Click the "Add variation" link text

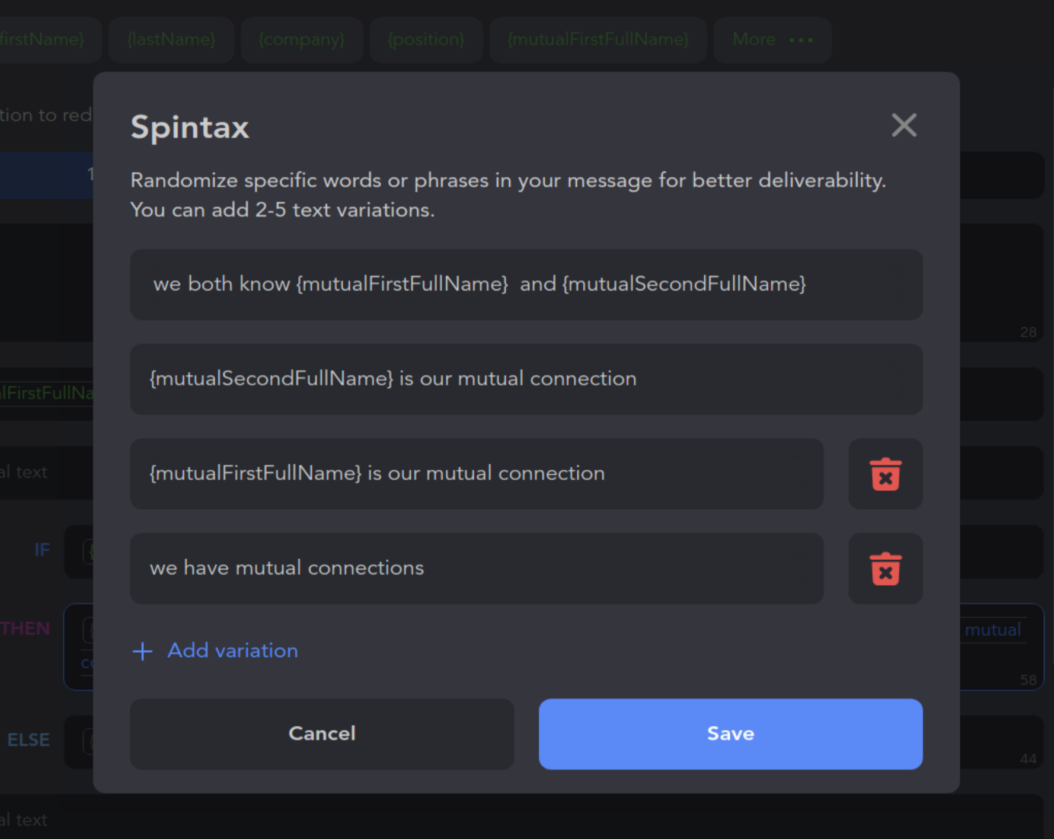pos(232,650)
